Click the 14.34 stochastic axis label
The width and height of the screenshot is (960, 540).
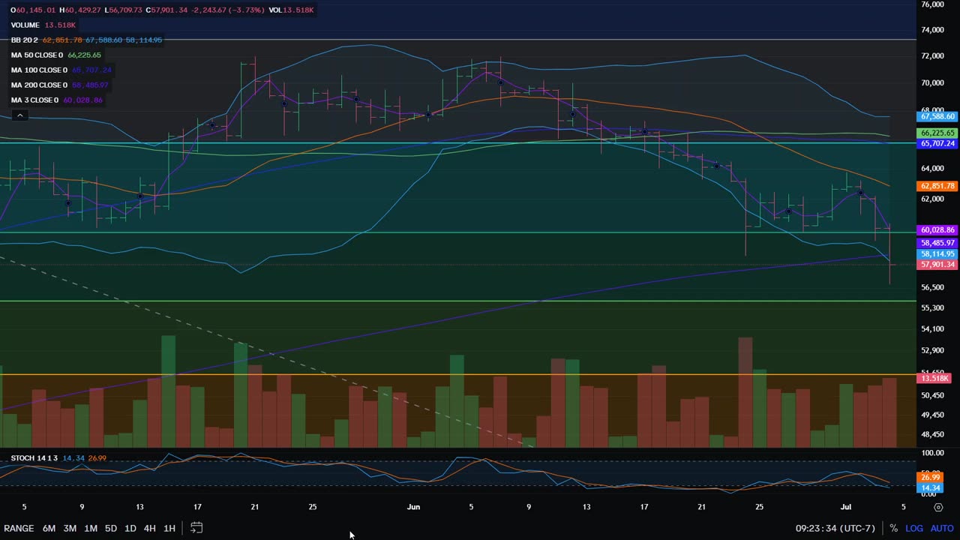[x=931, y=488]
